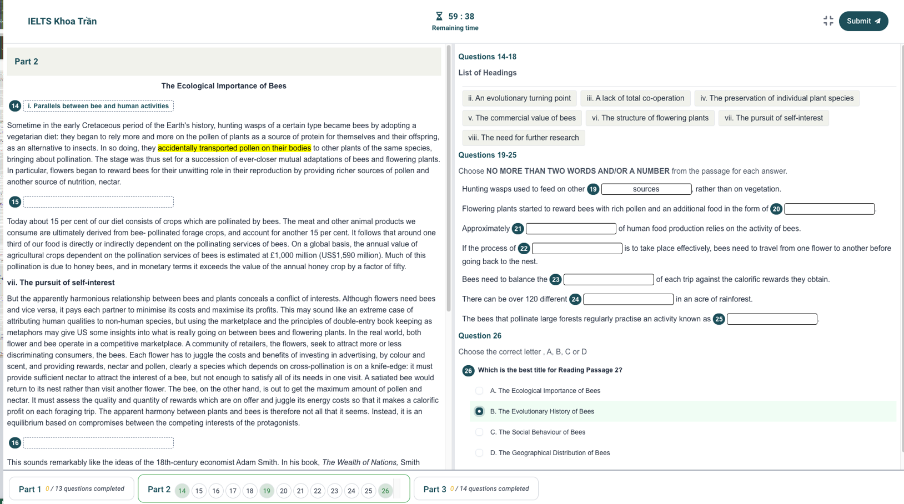Click the empty heading slot for paragraph 15
This screenshot has width=904, height=504.
[x=98, y=202]
